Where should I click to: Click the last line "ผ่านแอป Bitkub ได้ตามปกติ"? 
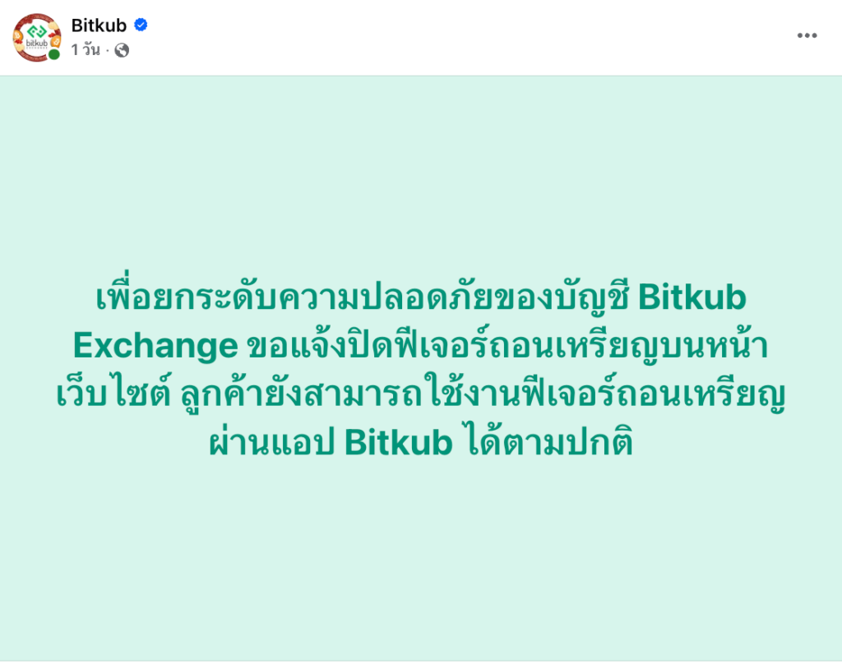click(420, 442)
